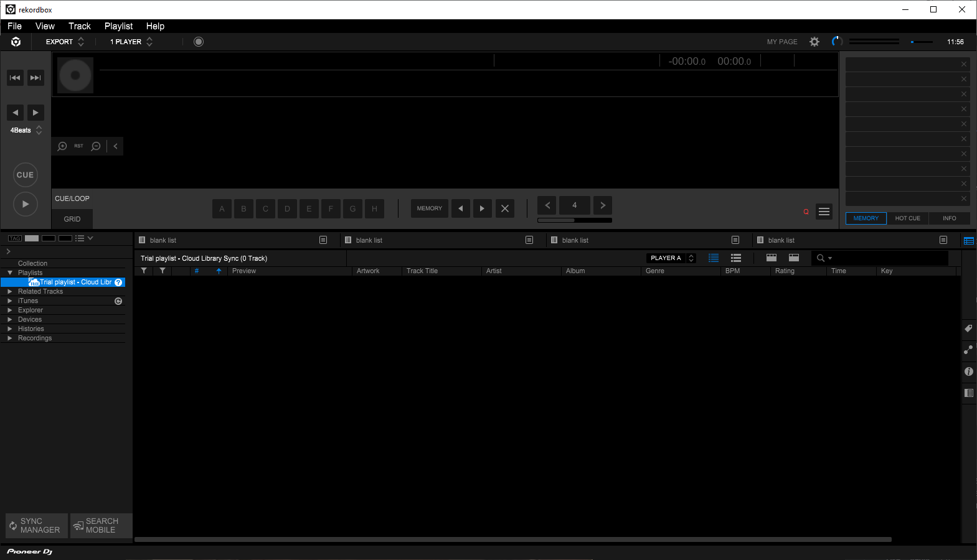The height and width of the screenshot is (560, 977).
Task: Jump forward by beat arrow
Action: click(35, 113)
